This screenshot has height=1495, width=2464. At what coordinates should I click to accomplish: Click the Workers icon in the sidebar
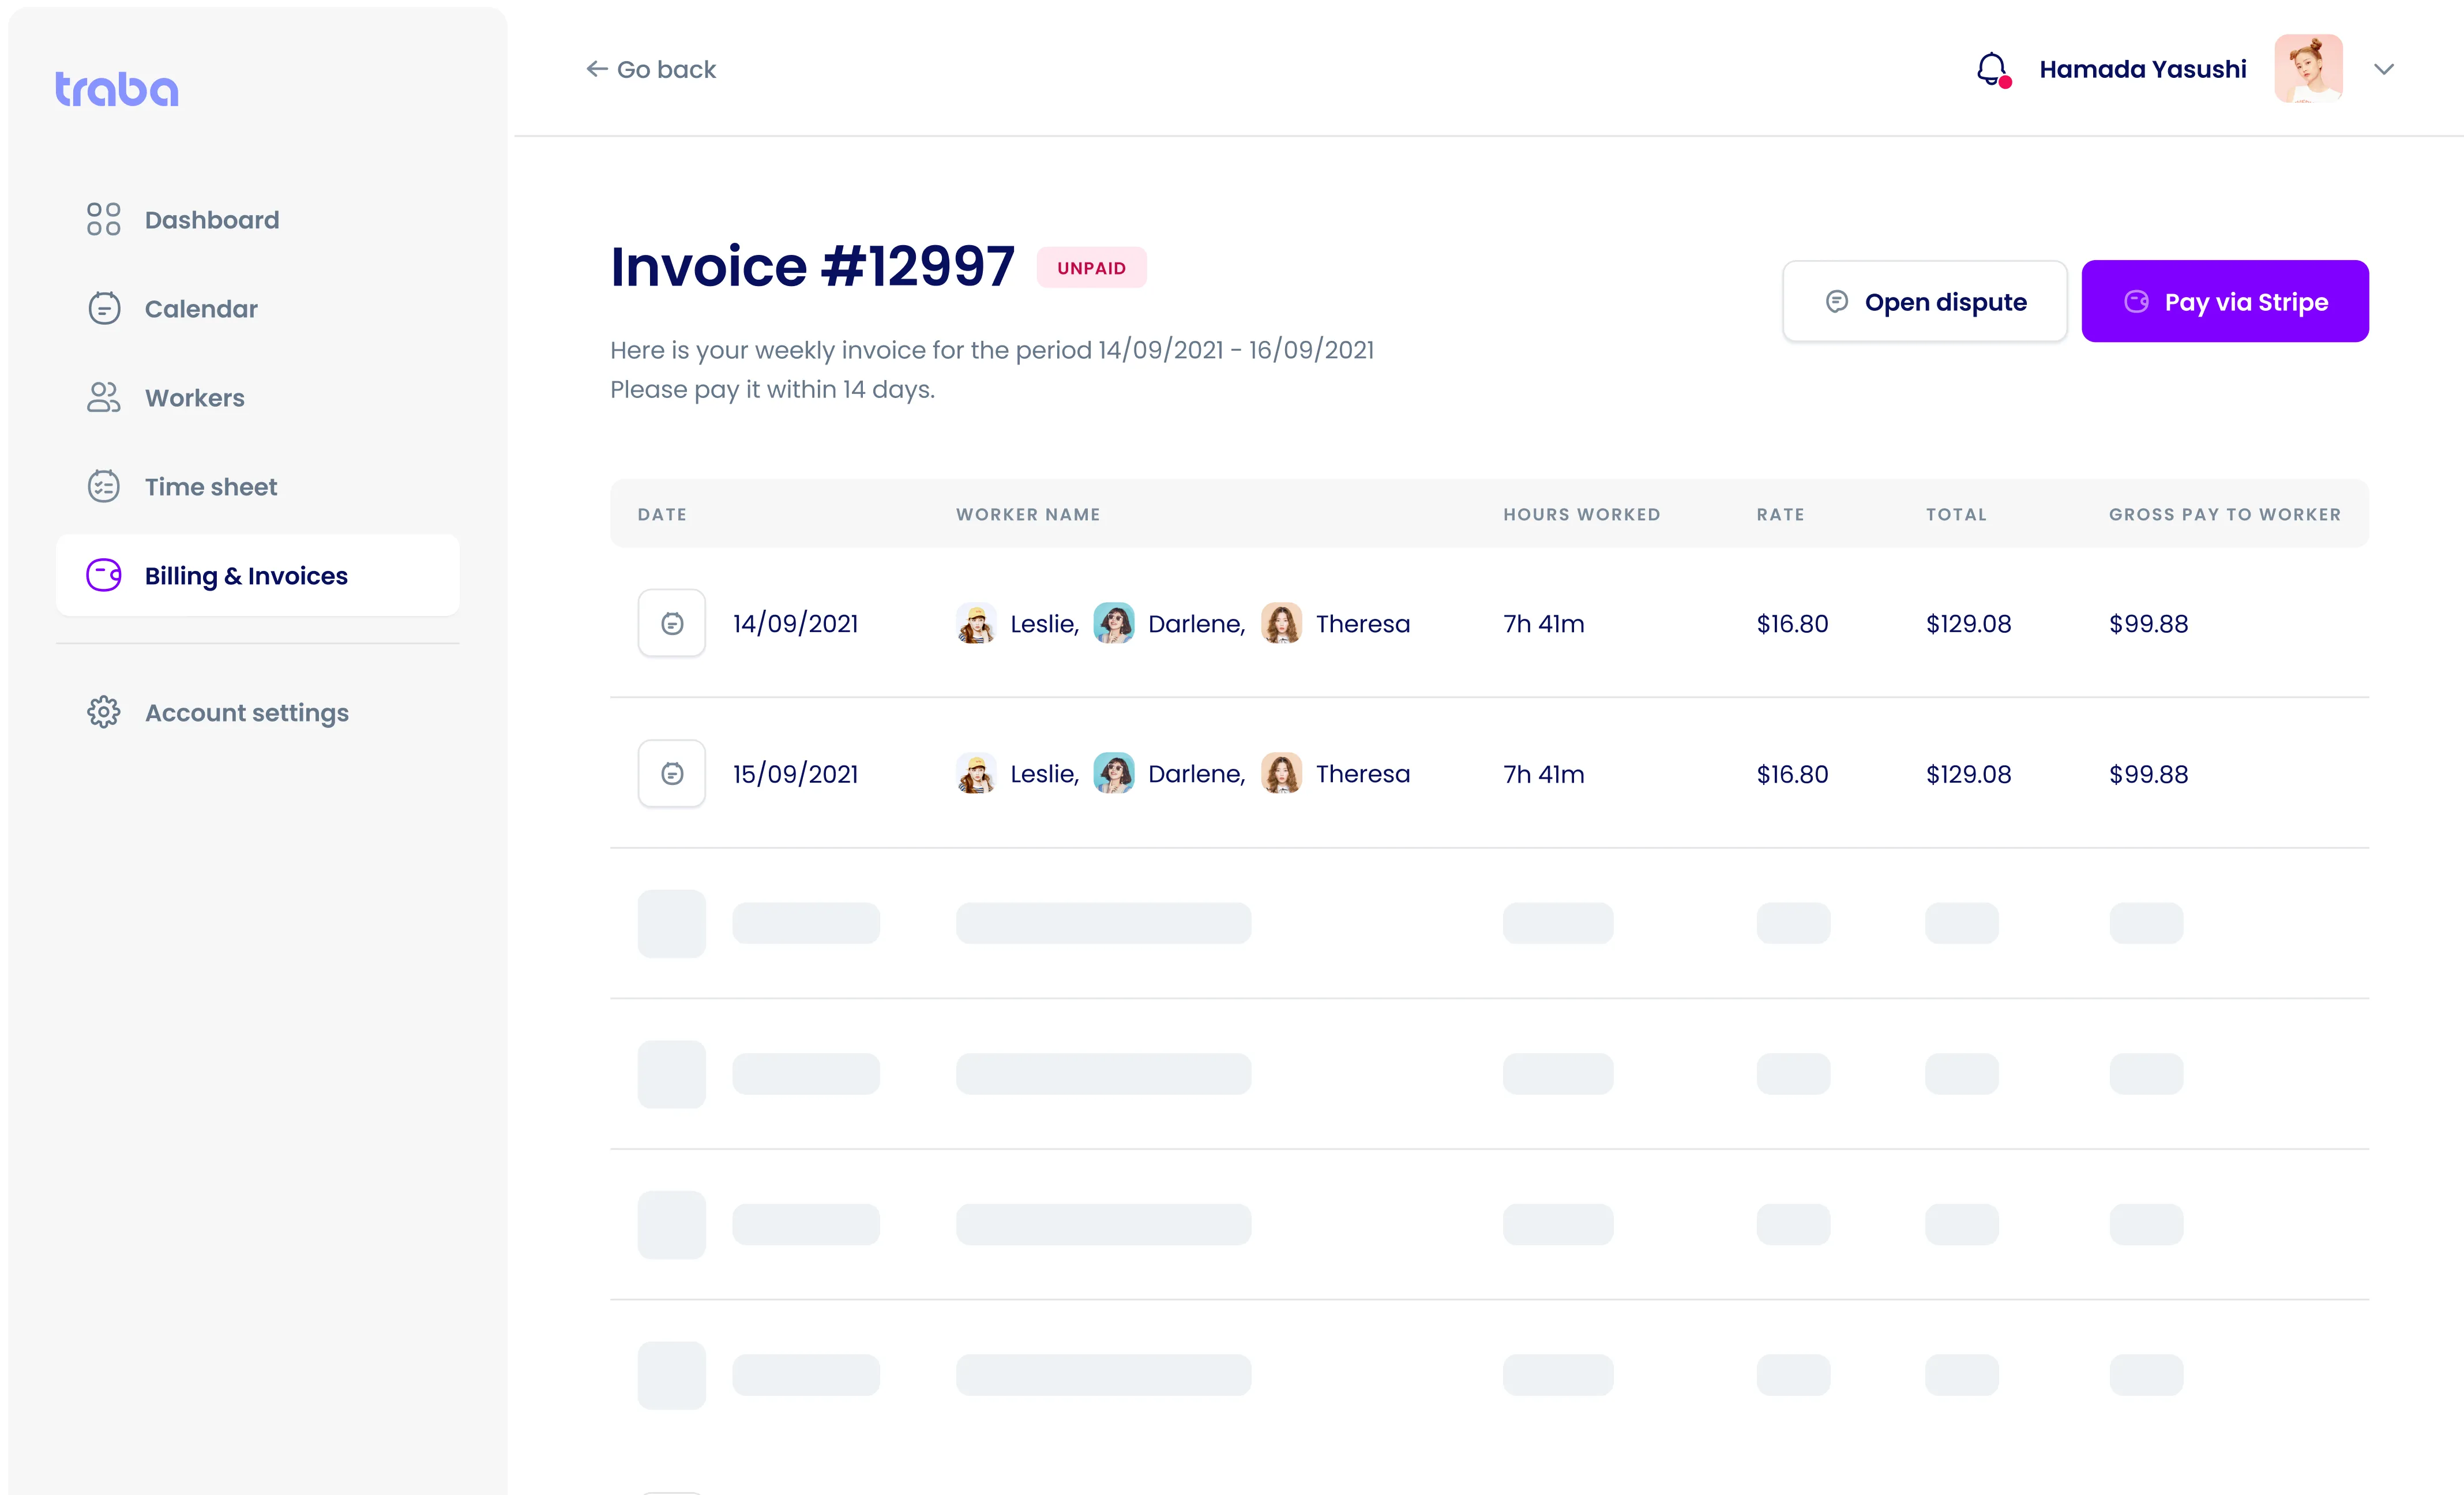tap(103, 397)
